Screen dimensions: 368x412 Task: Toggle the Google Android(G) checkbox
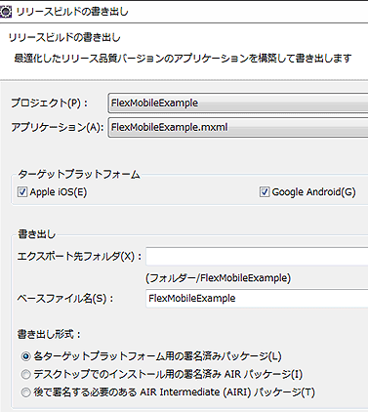pos(265,192)
